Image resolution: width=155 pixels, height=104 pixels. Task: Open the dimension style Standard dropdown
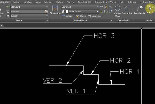point(80,7)
